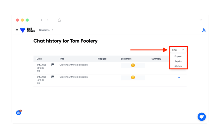Click the chat icon for the 12:16 PM entry
Screen dimensions: 220x137
pyautogui.click(x=52, y=65)
